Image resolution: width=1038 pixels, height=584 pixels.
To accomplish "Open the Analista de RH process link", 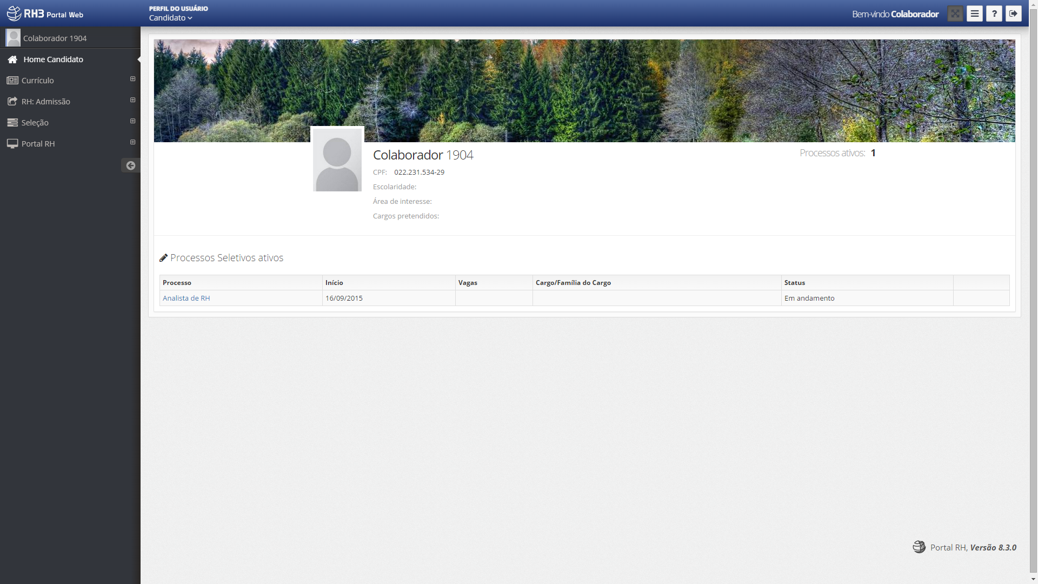I will coord(186,298).
